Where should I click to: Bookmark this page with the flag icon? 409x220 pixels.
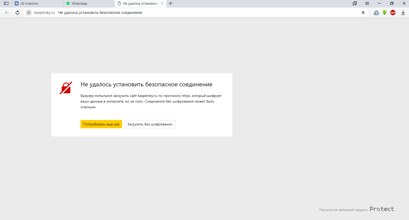363,13
